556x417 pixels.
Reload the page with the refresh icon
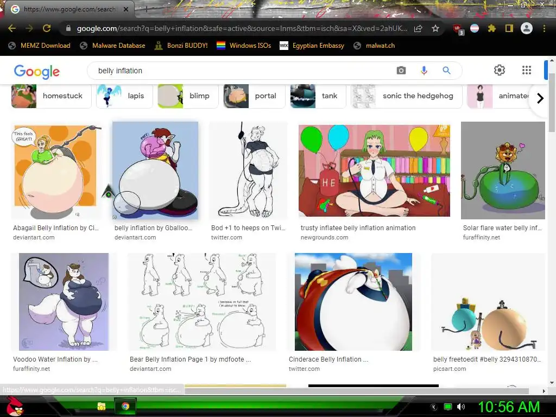point(47,28)
